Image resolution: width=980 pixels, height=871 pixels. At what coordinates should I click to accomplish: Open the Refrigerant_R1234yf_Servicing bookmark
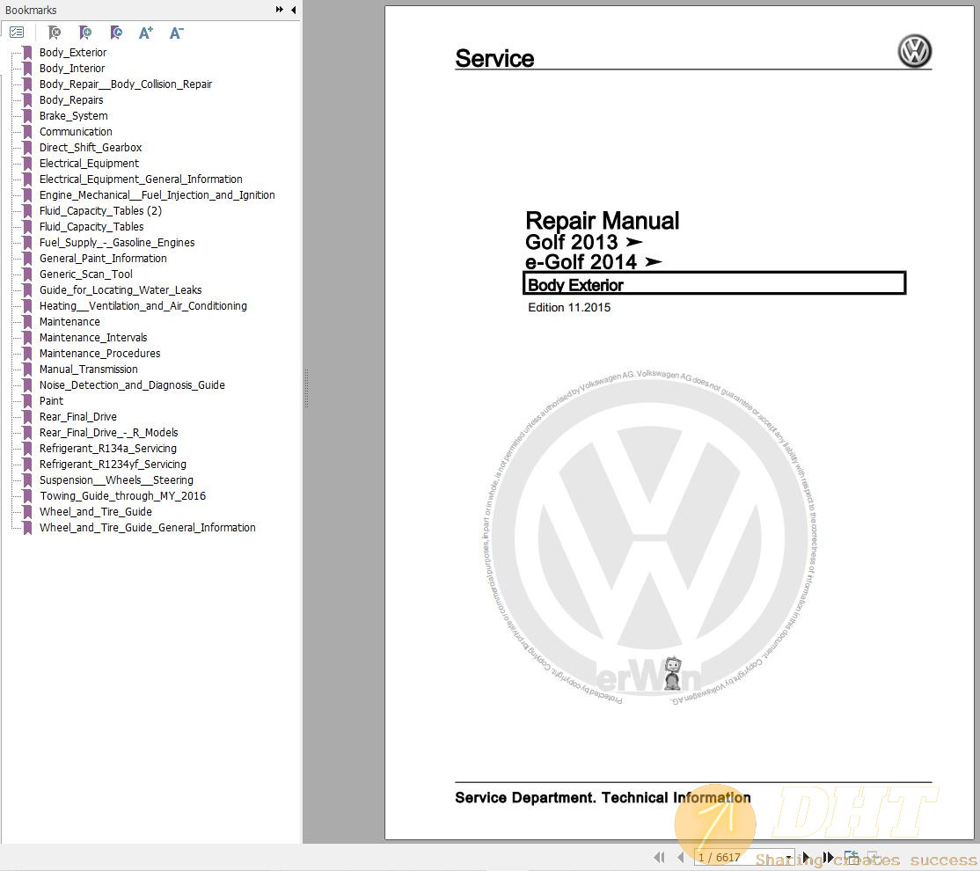click(113, 464)
